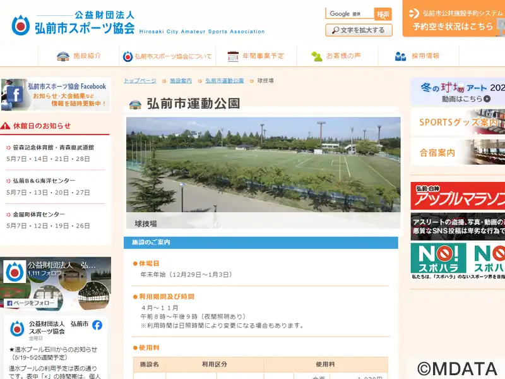The width and height of the screenshot is (505, 379).
Task: Click the 文字を拡大する enlarge text button
Action: point(359,30)
